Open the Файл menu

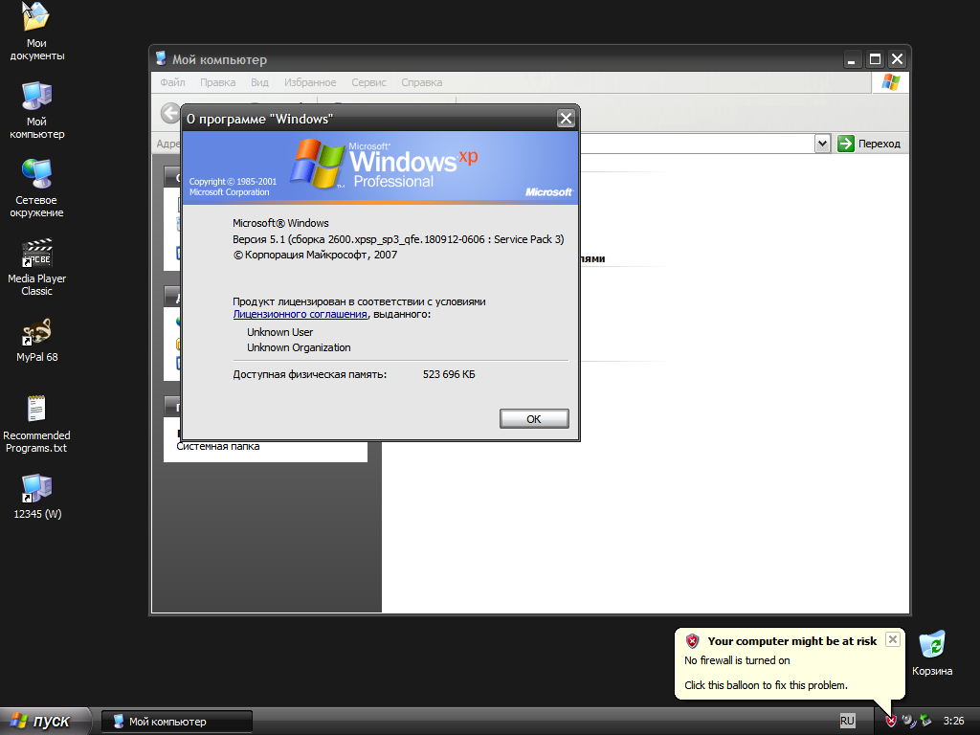(172, 82)
